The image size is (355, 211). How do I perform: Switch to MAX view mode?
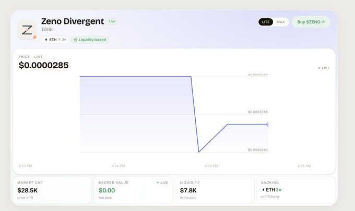click(280, 22)
